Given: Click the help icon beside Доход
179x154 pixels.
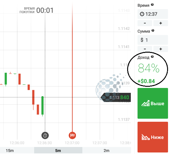Looking at the screenshot, I should [152, 57].
